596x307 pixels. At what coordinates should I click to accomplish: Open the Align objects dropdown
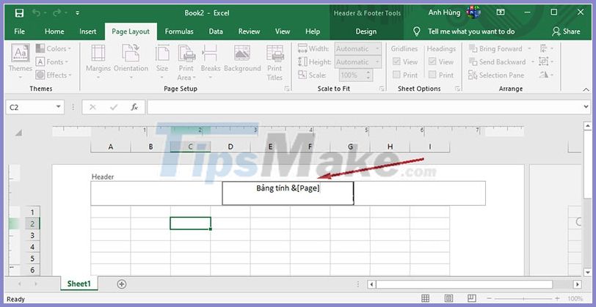(546, 48)
